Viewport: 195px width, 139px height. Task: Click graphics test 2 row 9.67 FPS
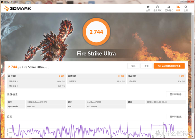pyautogui.click(x=36, y=86)
